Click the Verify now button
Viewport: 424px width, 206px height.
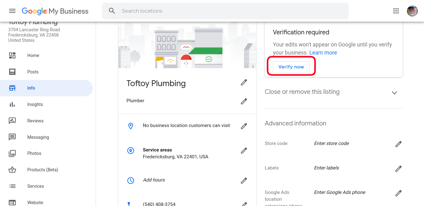point(291,67)
